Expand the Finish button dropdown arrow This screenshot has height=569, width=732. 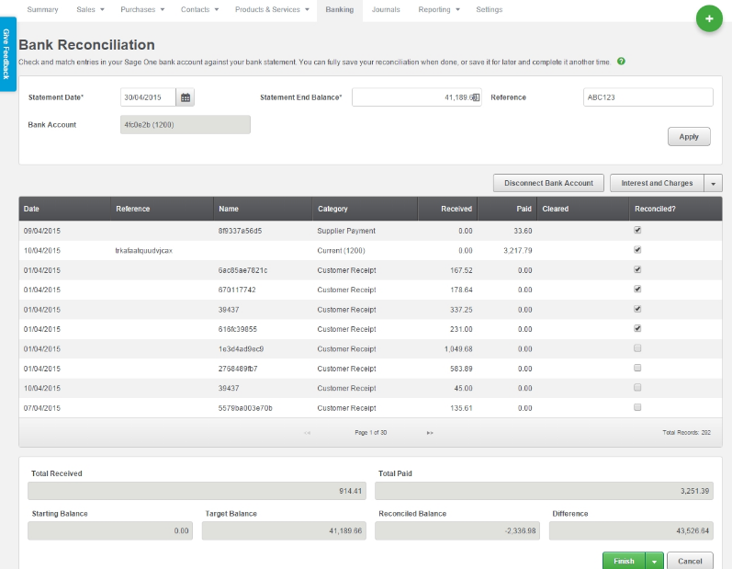655,561
